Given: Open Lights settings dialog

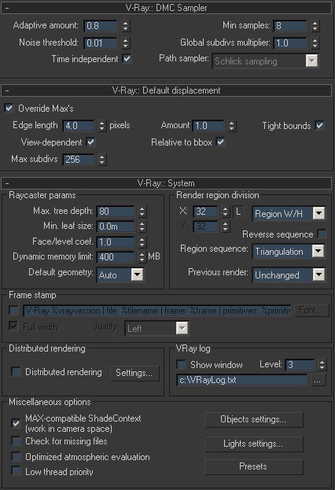Looking at the screenshot, I should pyautogui.click(x=254, y=444).
